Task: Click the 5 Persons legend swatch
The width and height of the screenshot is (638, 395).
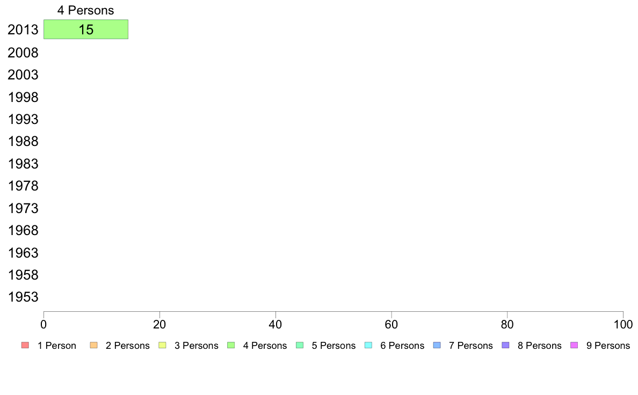Action: point(300,346)
